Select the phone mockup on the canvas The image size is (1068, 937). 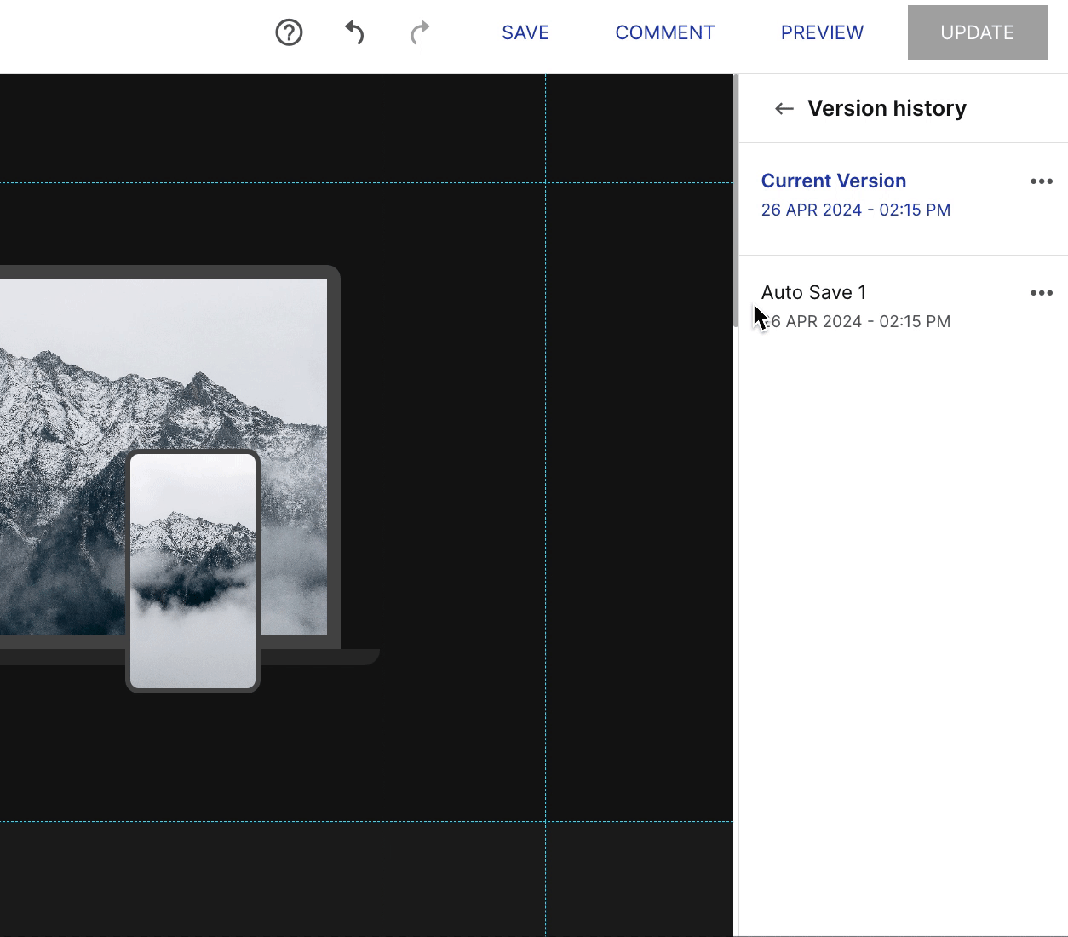point(192,571)
